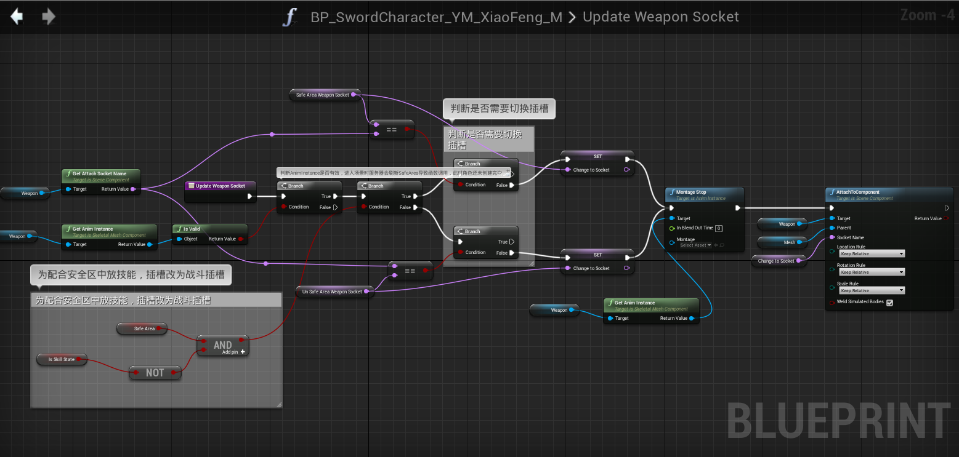This screenshot has height=457, width=959.
Task: Click the Mesh variable output pin
Action: (x=799, y=242)
